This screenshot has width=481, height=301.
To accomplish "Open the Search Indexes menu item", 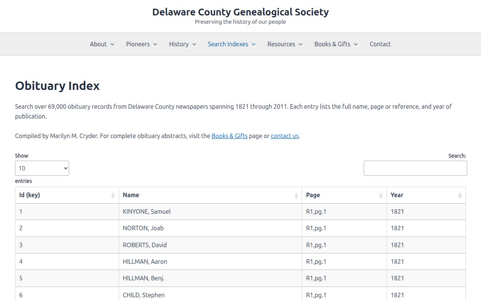I will (x=228, y=44).
